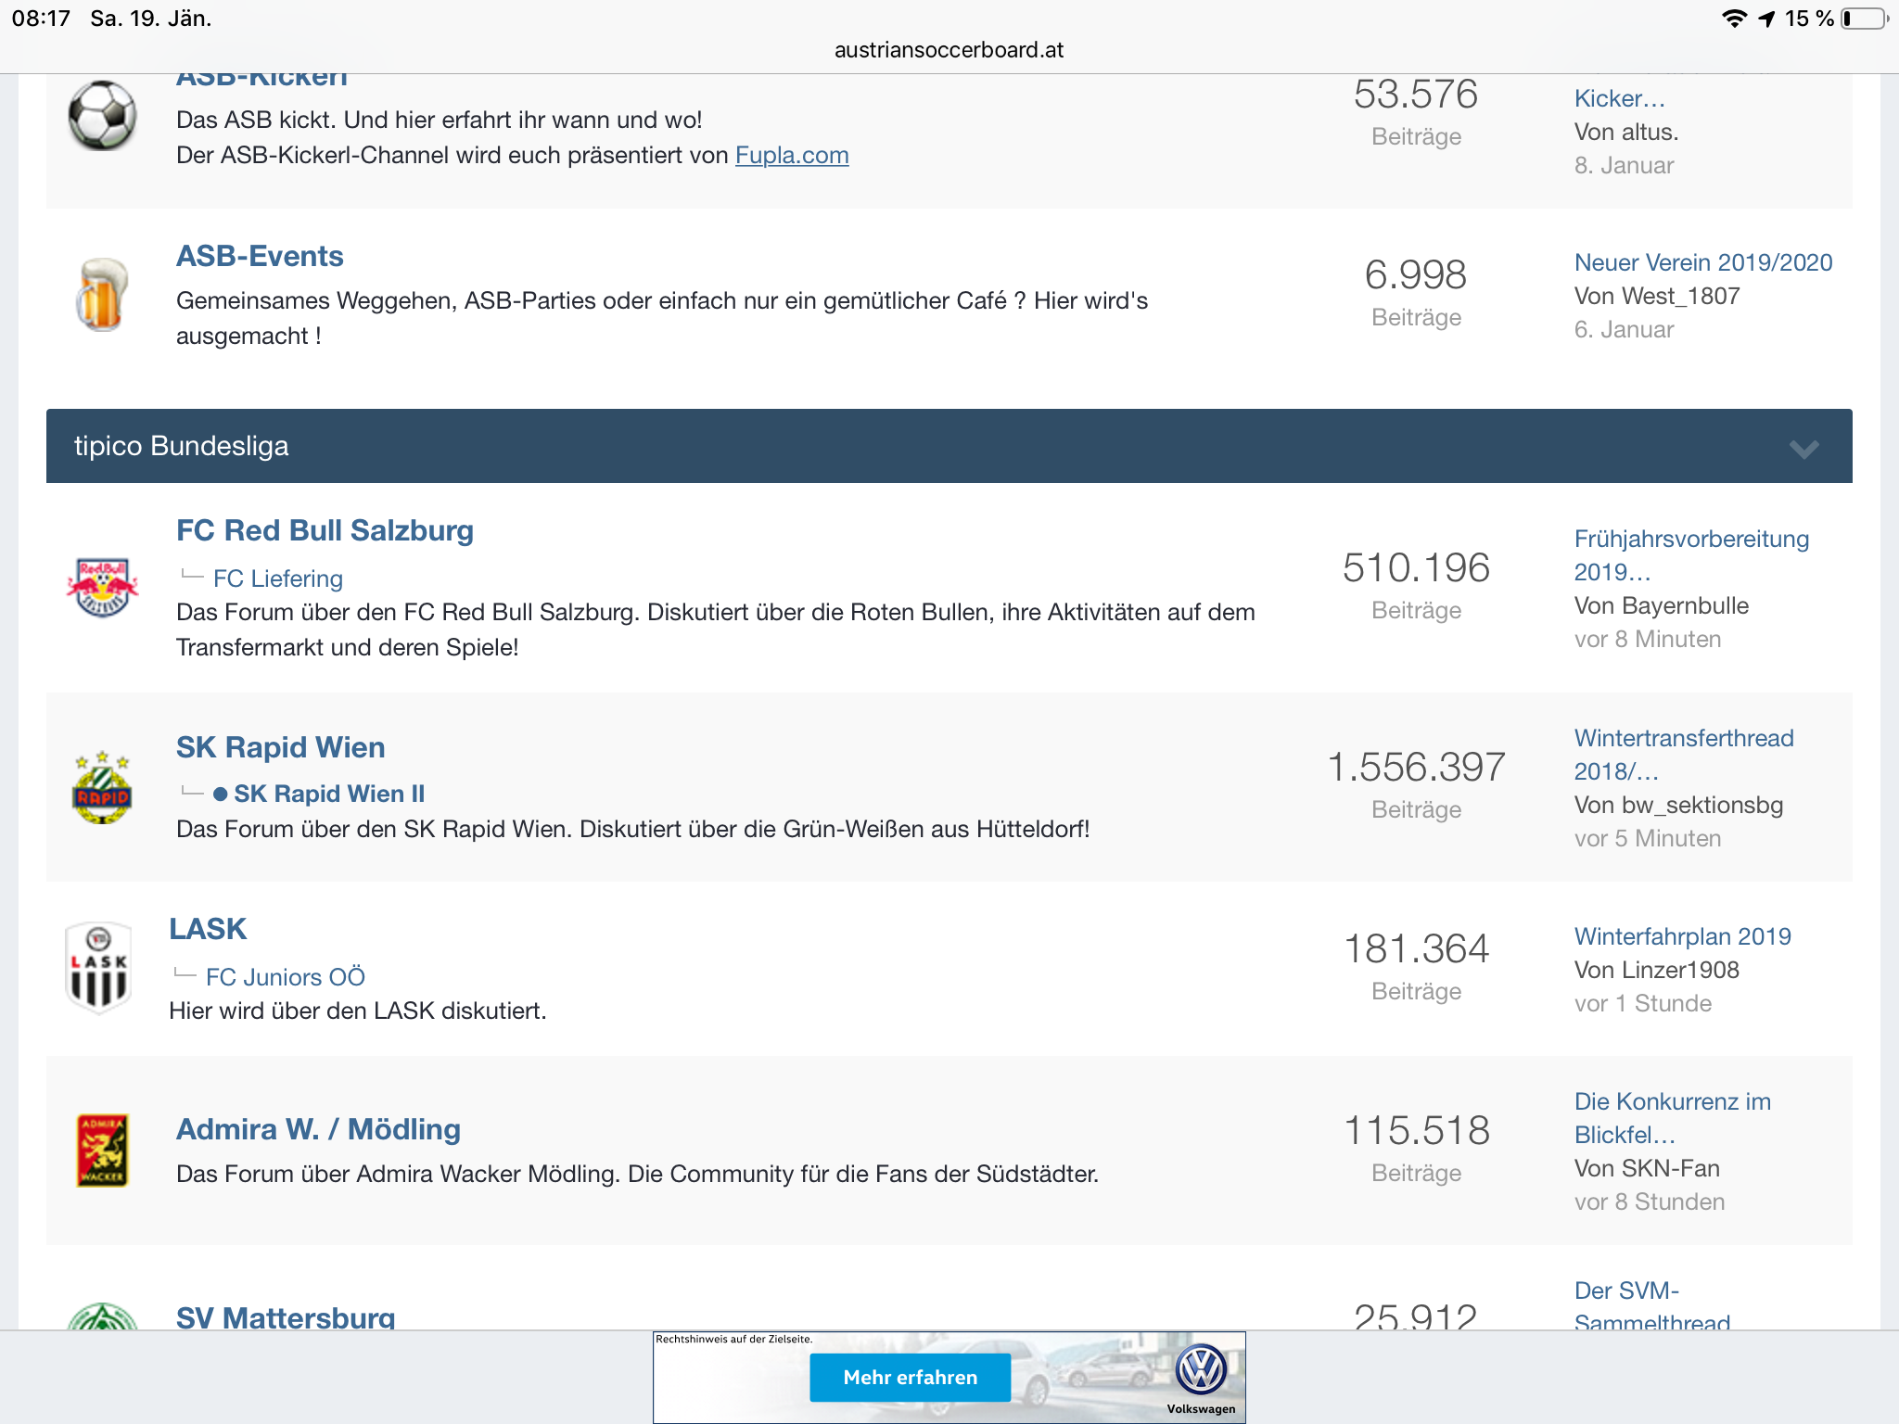Open the Frühjahrsvorbereitung 2019 thread
Image resolution: width=1899 pixels, height=1424 pixels.
[x=1691, y=555]
